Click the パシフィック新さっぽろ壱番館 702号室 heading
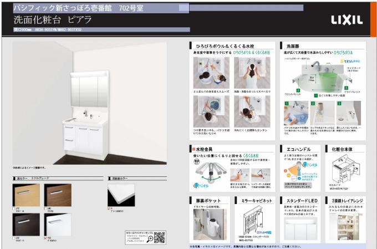This screenshot has width=377, height=249. [78, 8]
